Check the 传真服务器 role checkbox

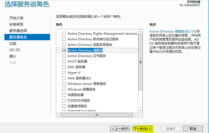[64, 95]
